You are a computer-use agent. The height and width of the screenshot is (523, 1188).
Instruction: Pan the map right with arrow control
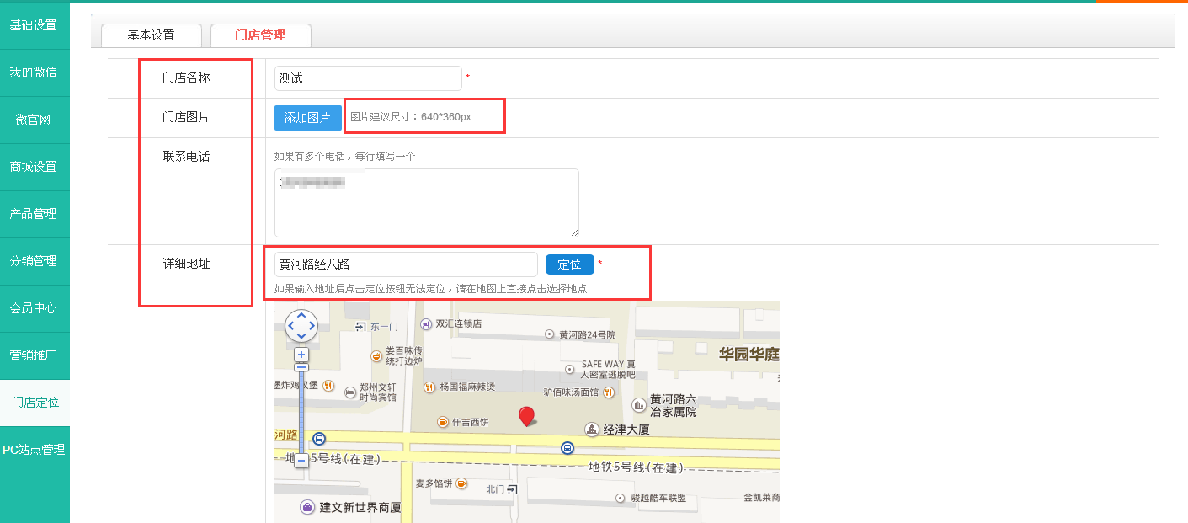coord(312,326)
